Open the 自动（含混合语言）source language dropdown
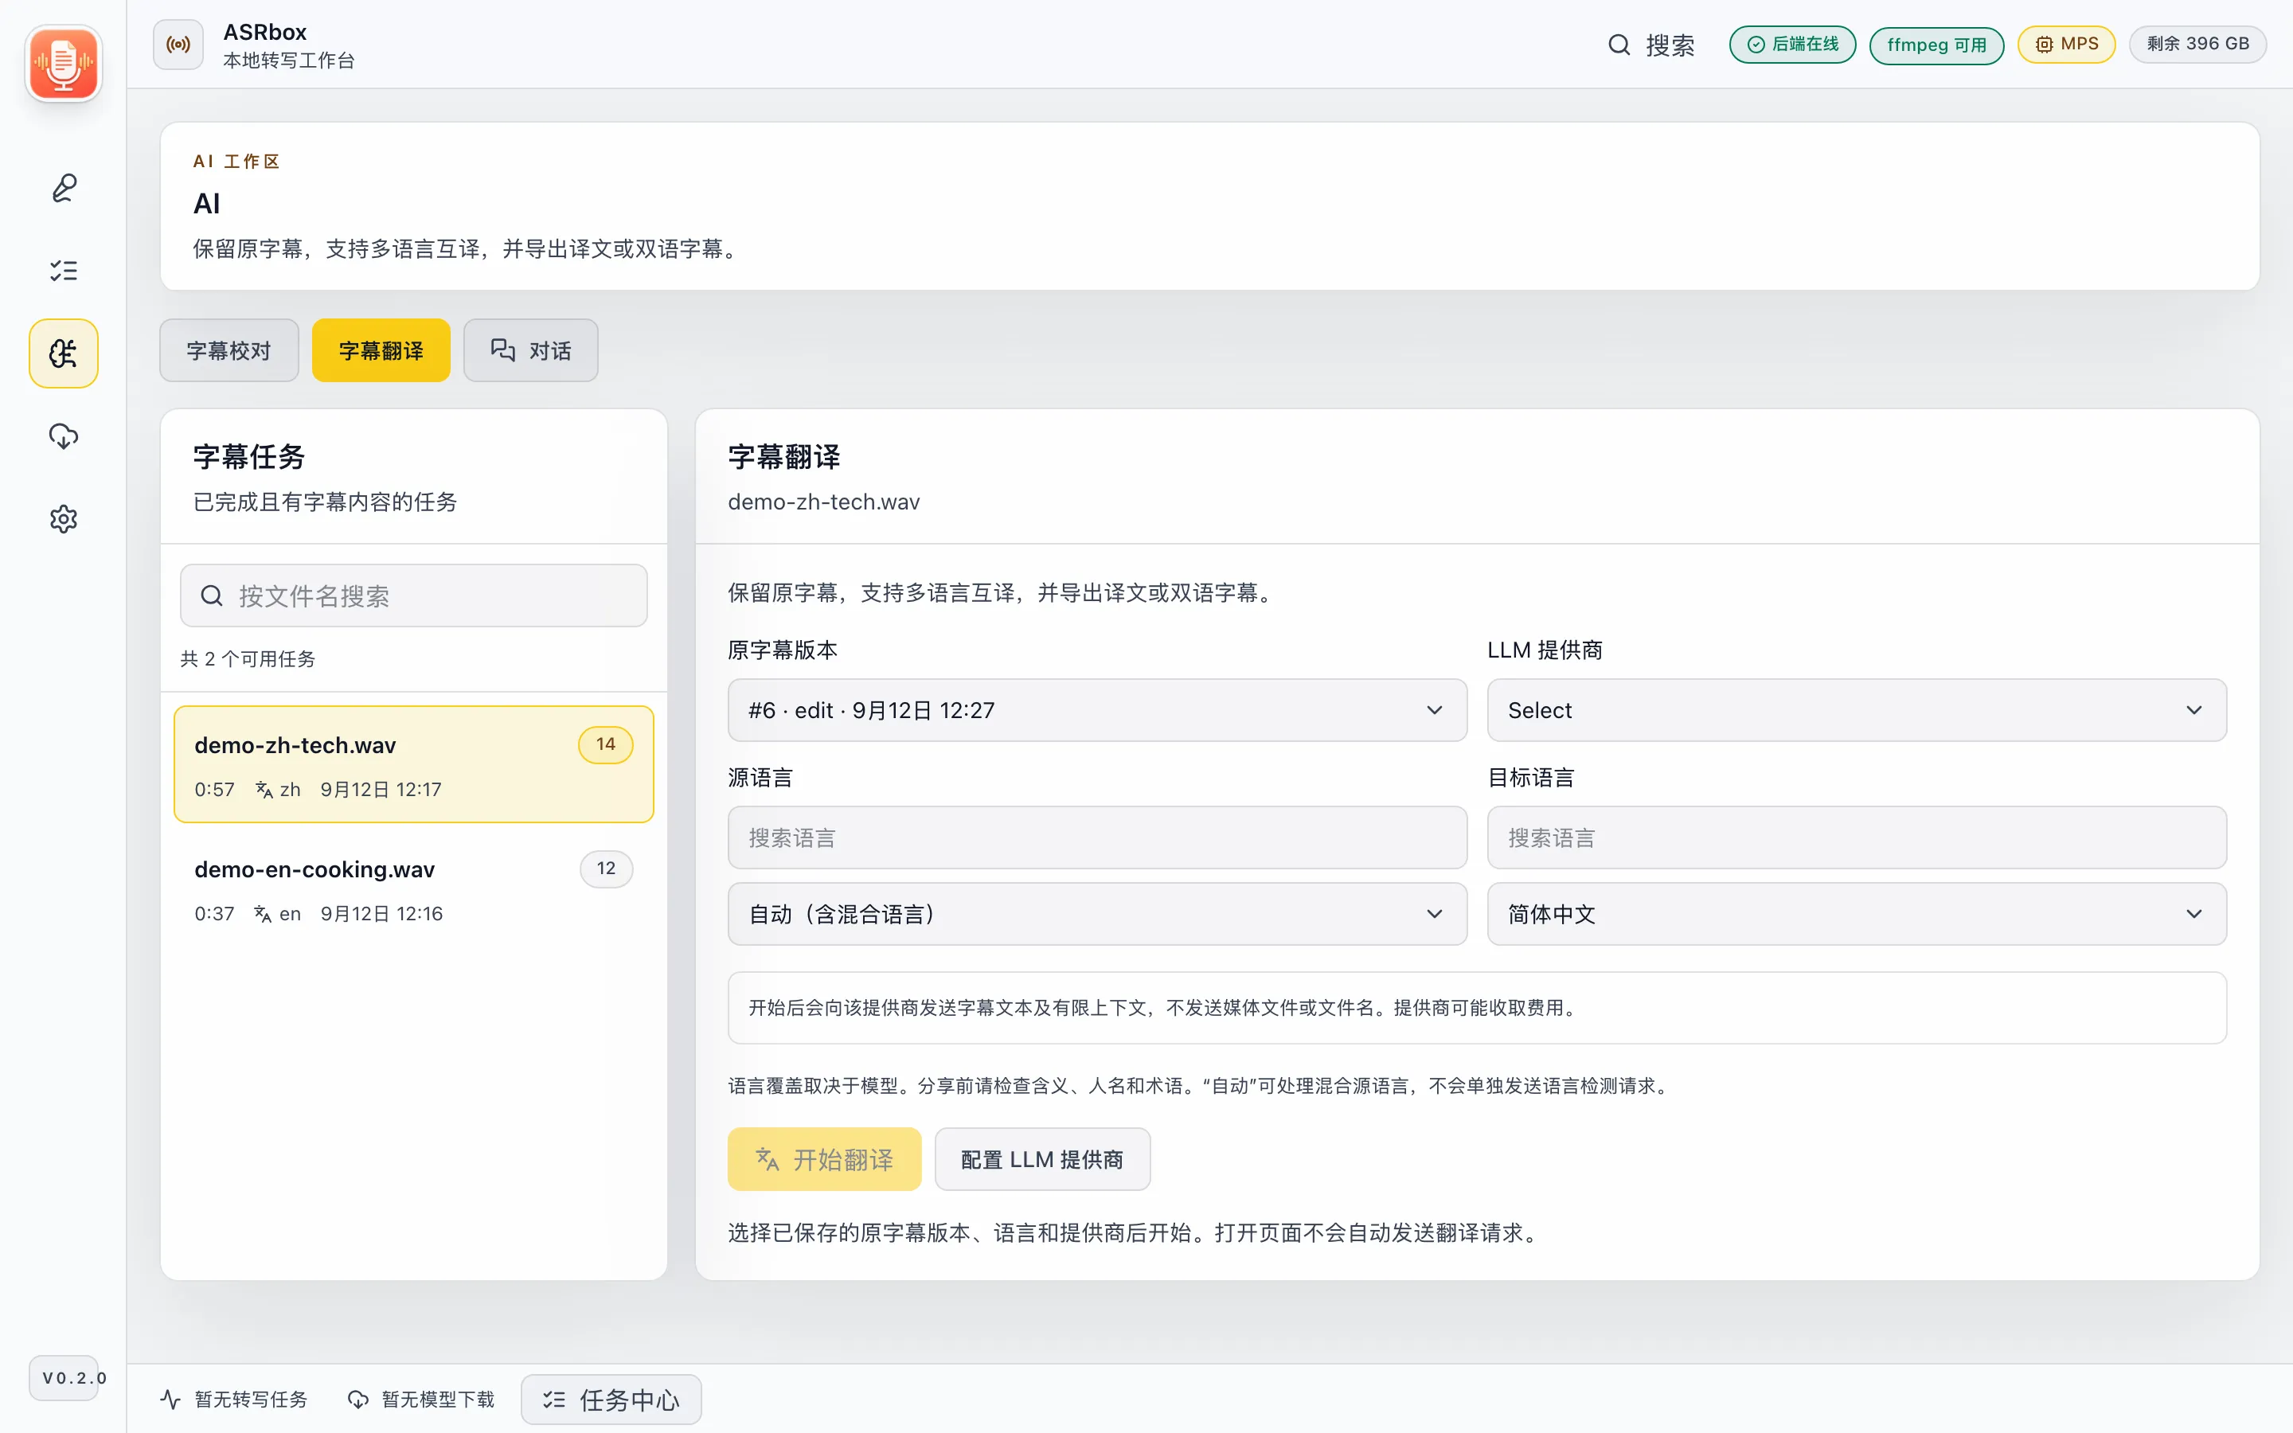 coord(1097,914)
